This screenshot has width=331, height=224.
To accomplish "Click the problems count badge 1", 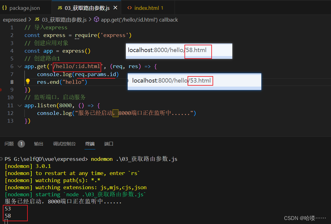I will (x=21, y=144).
